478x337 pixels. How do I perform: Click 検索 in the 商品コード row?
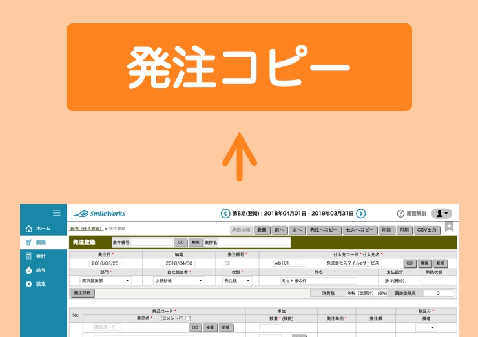210,327
